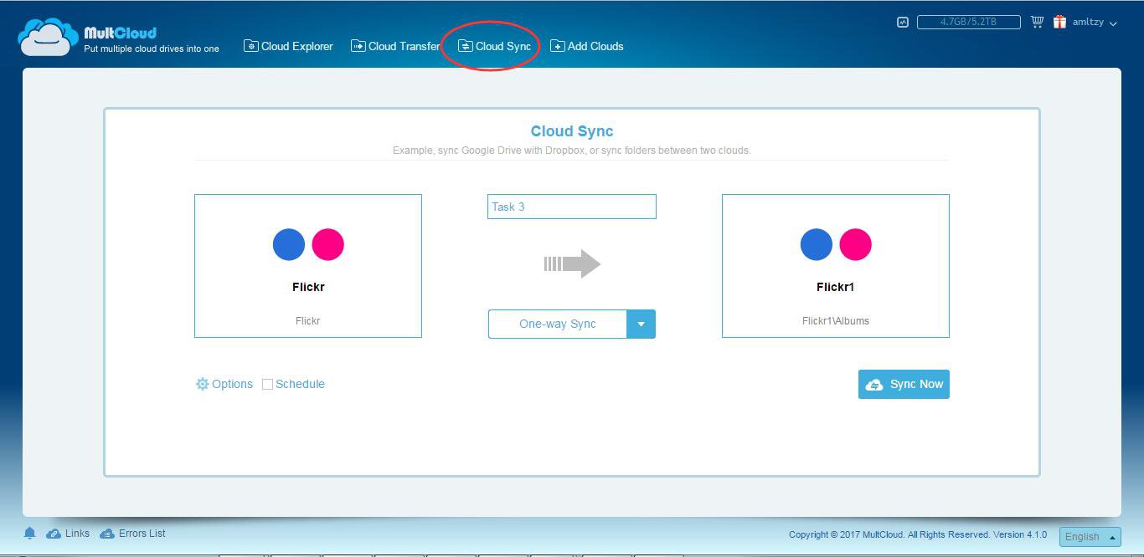Open the Links page
The height and width of the screenshot is (557, 1144).
tap(68, 534)
